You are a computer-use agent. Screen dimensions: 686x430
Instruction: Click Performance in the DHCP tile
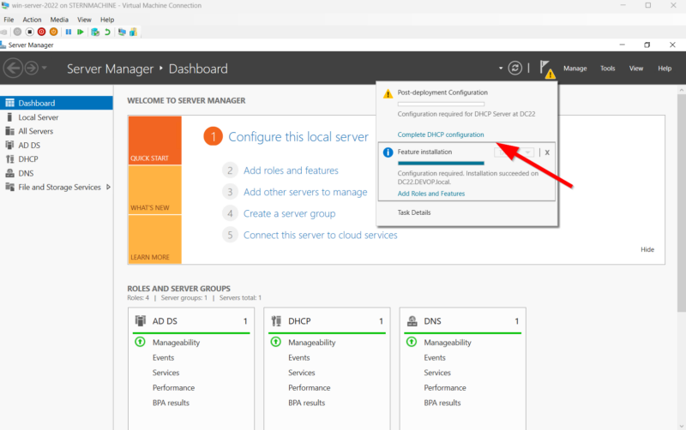tap(310, 388)
